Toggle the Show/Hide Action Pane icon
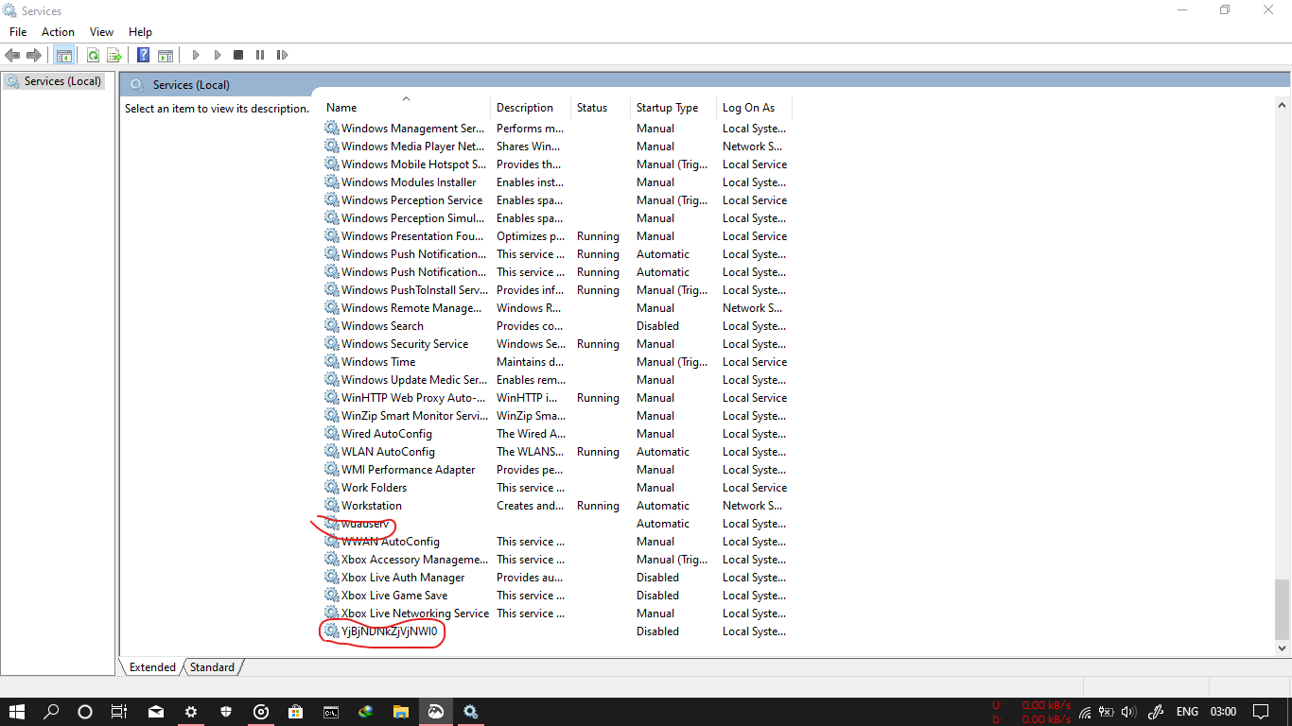 pos(166,55)
